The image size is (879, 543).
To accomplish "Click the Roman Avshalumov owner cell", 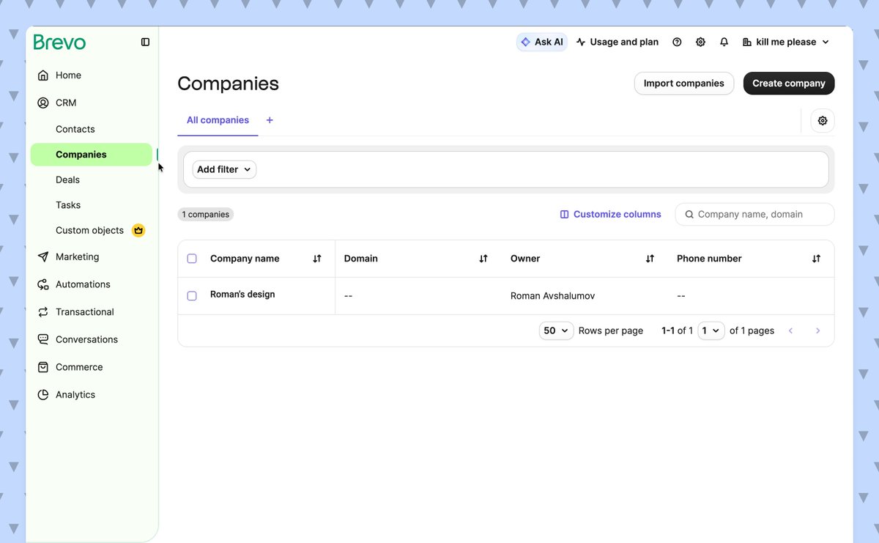I will click(553, 296).
